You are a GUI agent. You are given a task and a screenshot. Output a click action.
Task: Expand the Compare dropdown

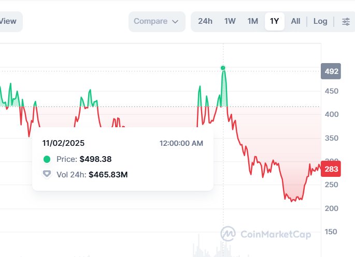(156, 21)
